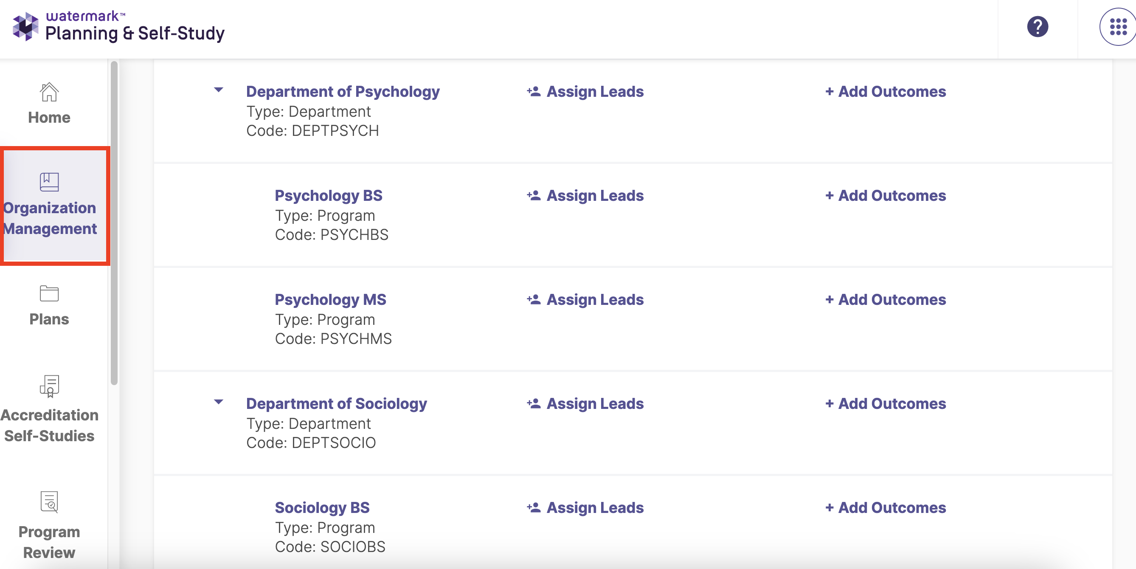Assign Leads to Psychology BS

point(585,195)
